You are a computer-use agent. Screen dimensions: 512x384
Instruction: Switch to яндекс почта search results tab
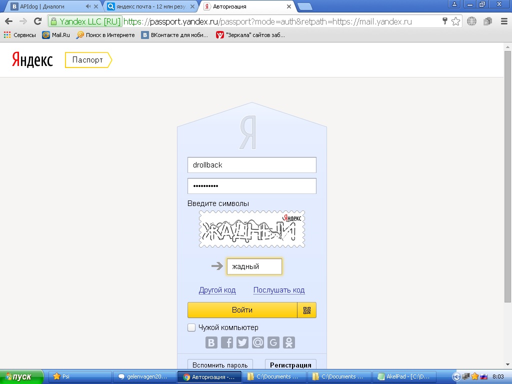pos(151,6)
